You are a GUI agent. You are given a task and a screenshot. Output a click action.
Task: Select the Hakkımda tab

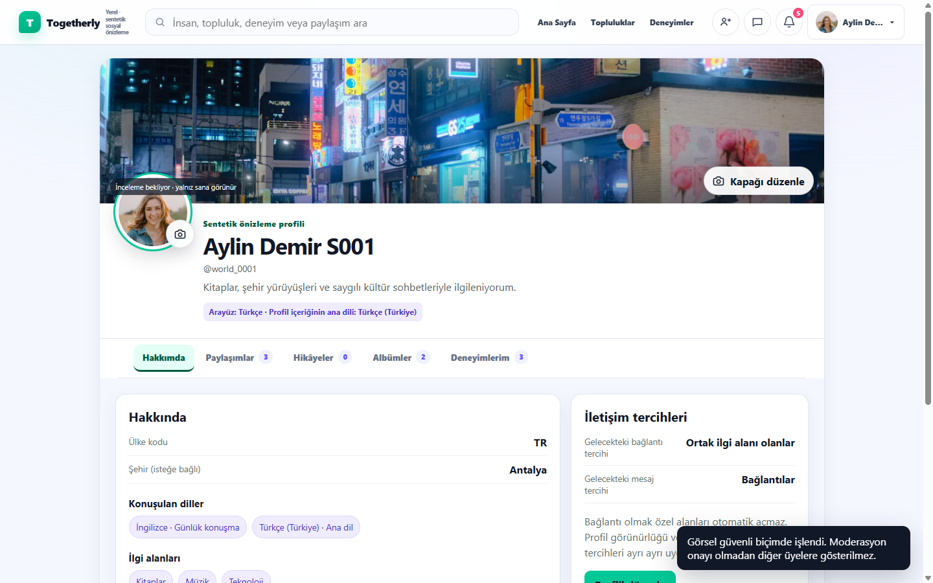point(164,358)
